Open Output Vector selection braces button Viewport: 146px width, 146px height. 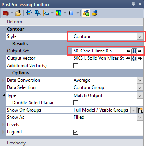pyautogui.click(x=134, y=59)
